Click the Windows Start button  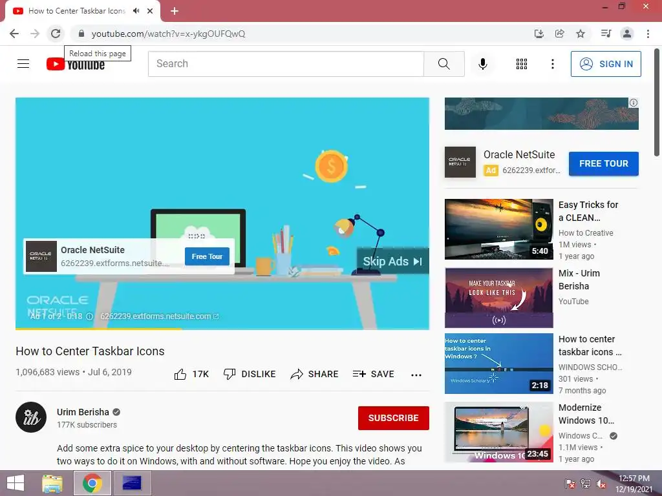16,483
